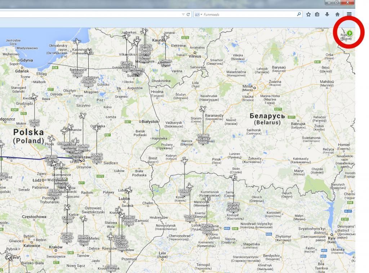
Task: Click the THY2EF flight label
Action: (190, 218)
